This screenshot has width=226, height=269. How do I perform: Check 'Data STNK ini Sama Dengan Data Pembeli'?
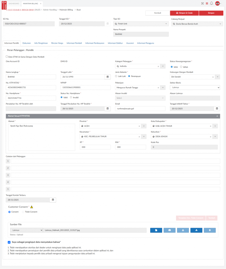7,56
